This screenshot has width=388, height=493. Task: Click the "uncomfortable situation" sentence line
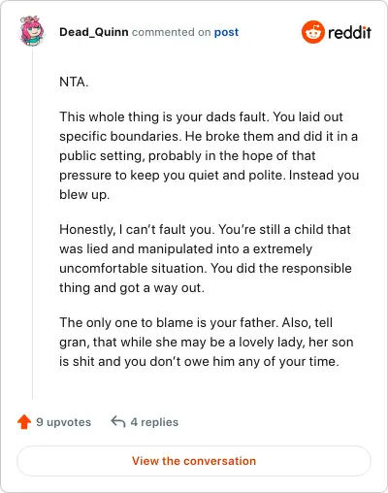(206, 268)
